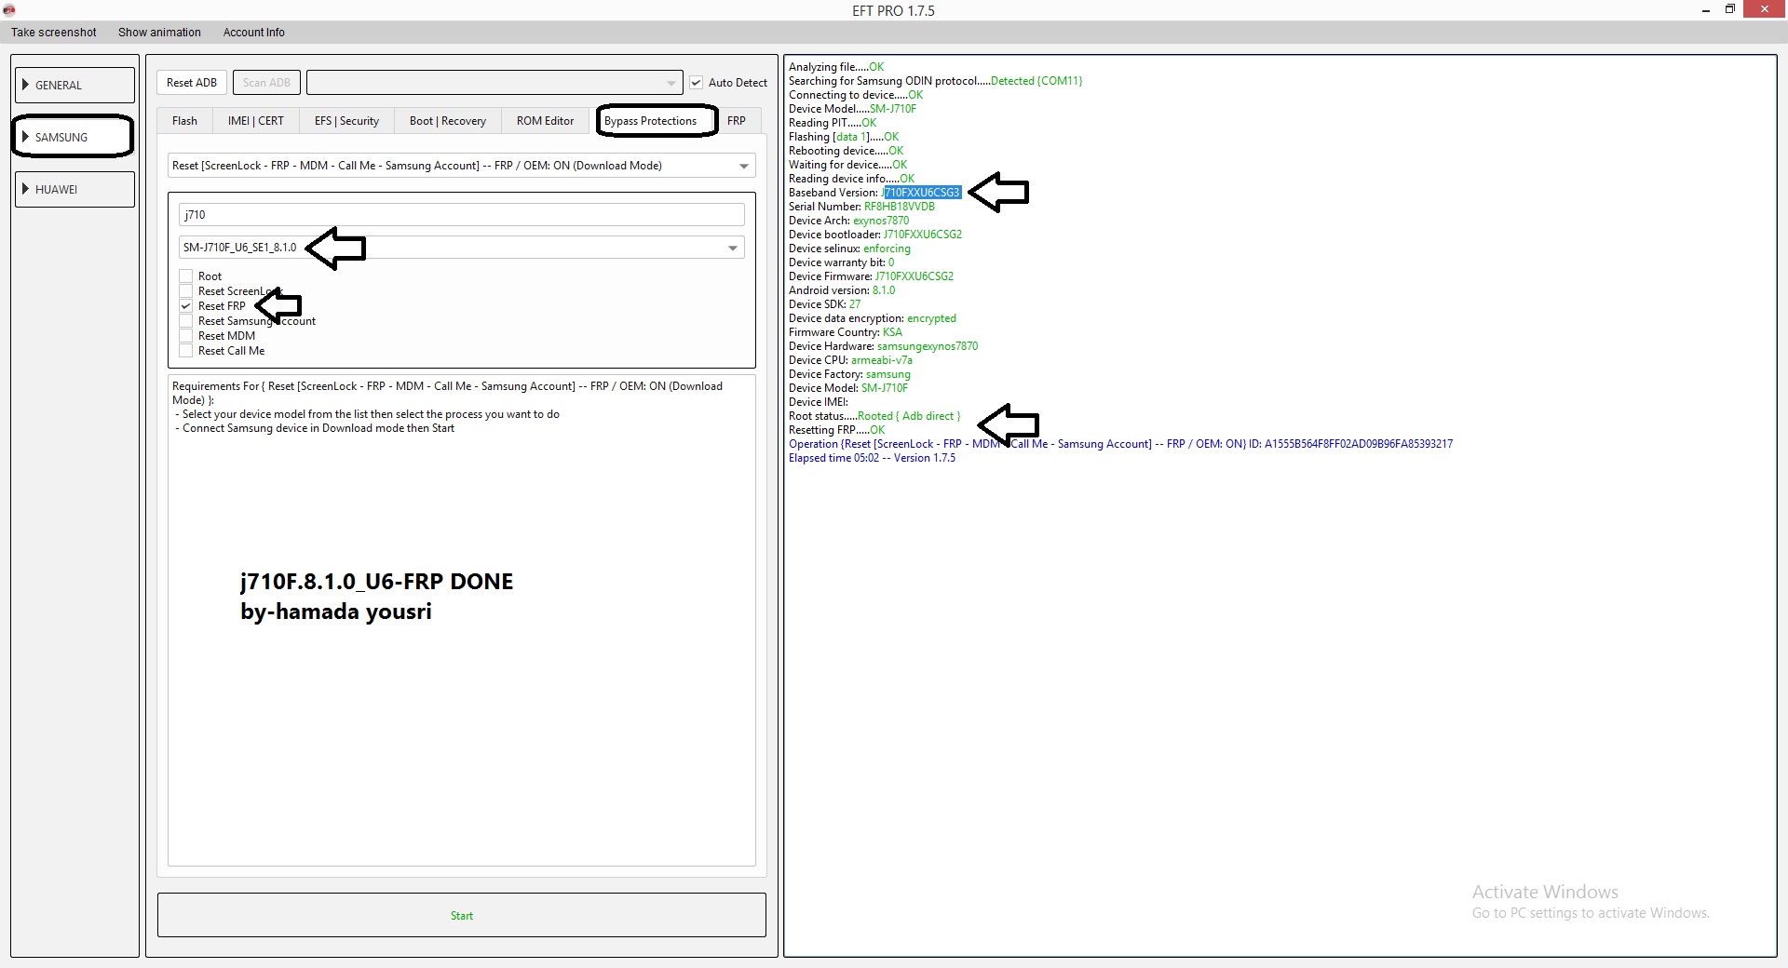Screen dimensions: 1788x968
Task: Click the Start button
Action: coord(462,916)
